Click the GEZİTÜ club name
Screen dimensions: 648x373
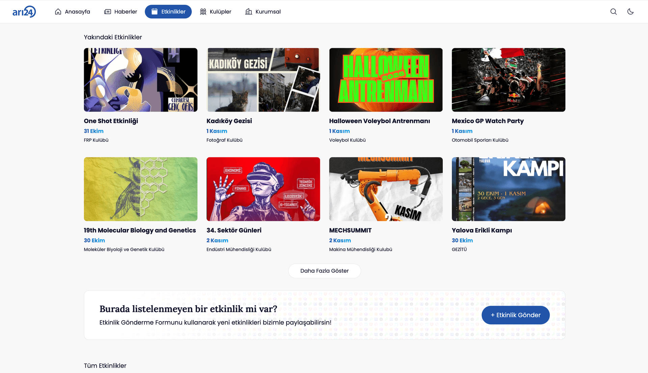pos(459,250)
